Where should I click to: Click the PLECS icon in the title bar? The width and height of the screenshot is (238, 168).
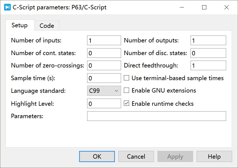[x=7, y=7]
